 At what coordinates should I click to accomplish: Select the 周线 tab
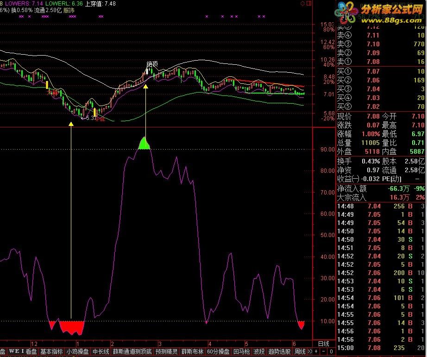tap(300, 351)
